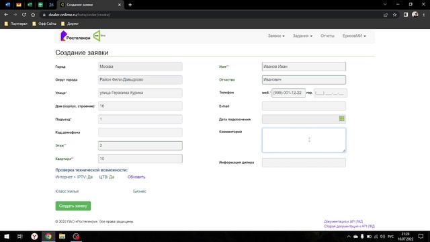Switch to the pinned Google Sheets tab
This screenshot has height=242, width=430.
pyautogui.click(x=40, y=5)
